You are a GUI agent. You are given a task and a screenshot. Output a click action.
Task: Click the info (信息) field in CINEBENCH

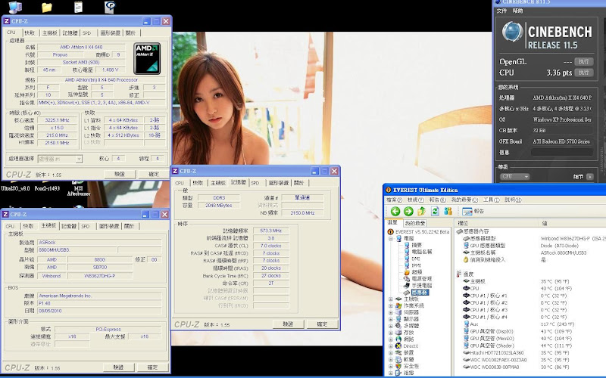[x=561, y=153]
